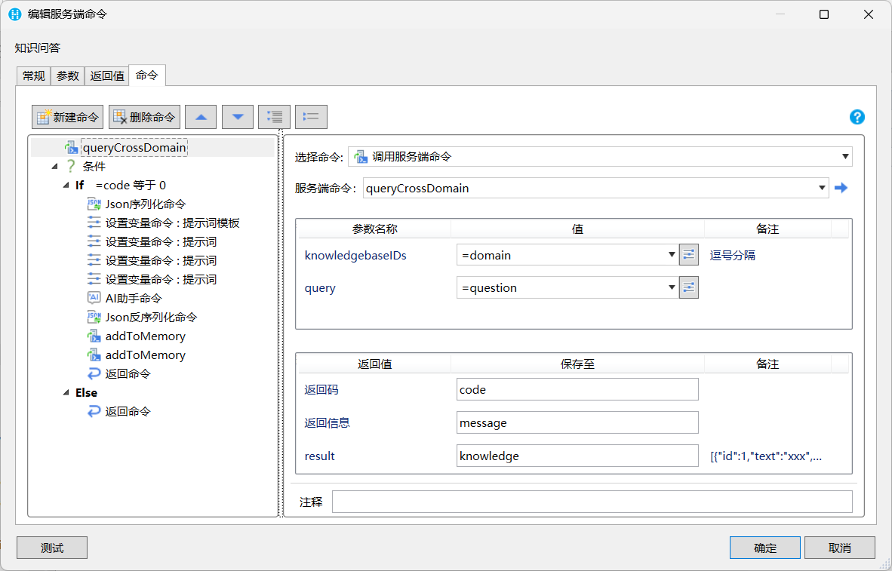
Task: Click the increase indent toolbar icon
Action: (274, 117)
